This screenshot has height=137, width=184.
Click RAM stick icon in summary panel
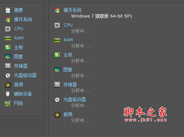point(57,40)
